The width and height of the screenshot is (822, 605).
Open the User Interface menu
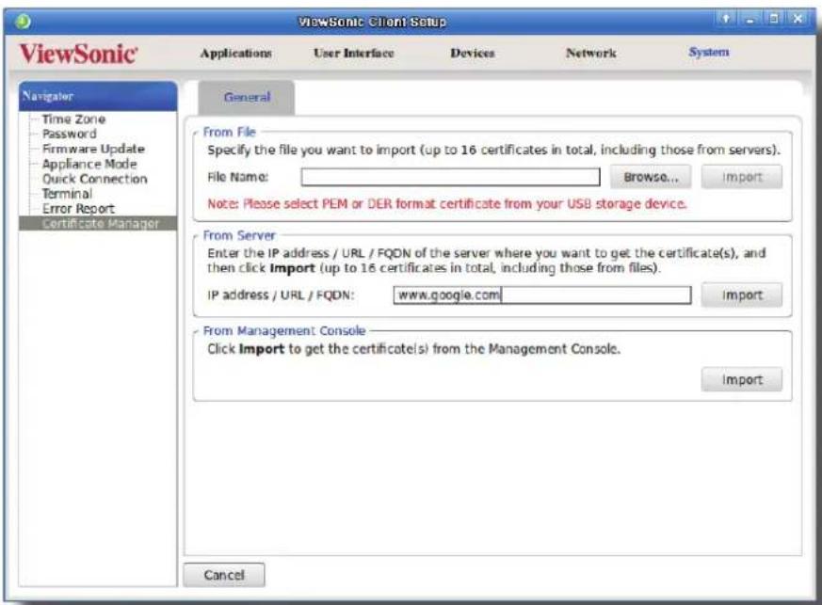[354, 53]
